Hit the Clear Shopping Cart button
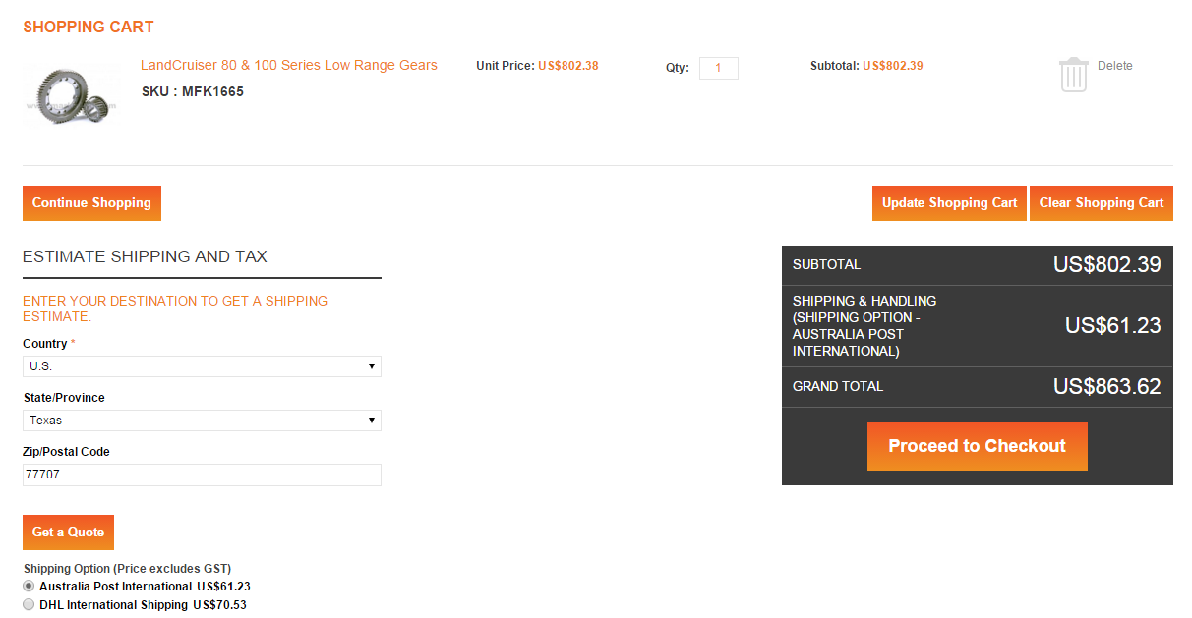The height and width of the screenshot is (618, 1192). 1101,203
